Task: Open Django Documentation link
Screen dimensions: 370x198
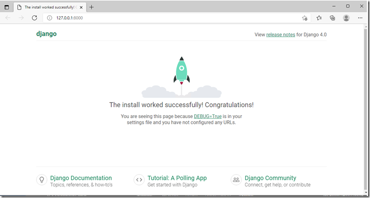Action: pyautogui.click(x=81, y=178)
